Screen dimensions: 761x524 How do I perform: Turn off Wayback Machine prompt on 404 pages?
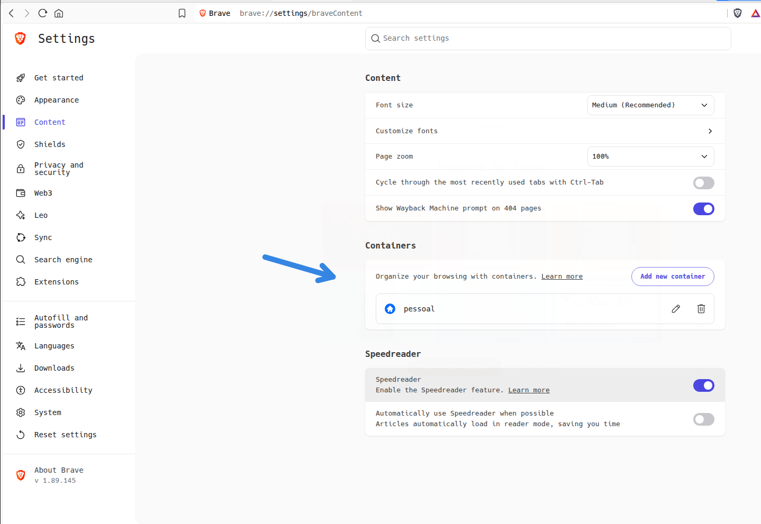point(704,209)
